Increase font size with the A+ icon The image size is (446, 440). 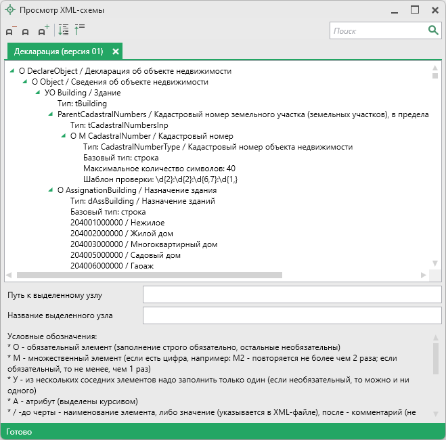(43, 30)
